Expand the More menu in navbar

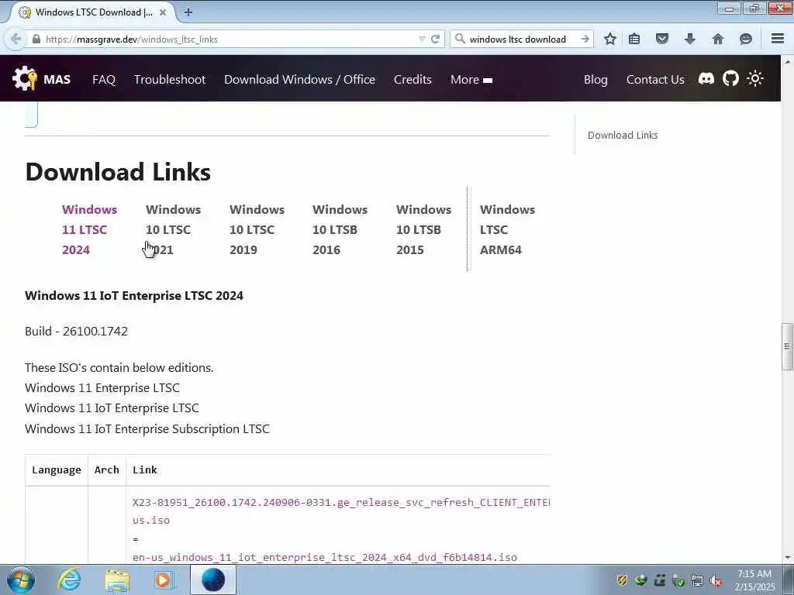(471, 80)
